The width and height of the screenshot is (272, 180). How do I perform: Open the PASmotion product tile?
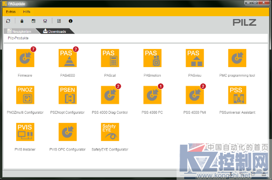(152, 58)
